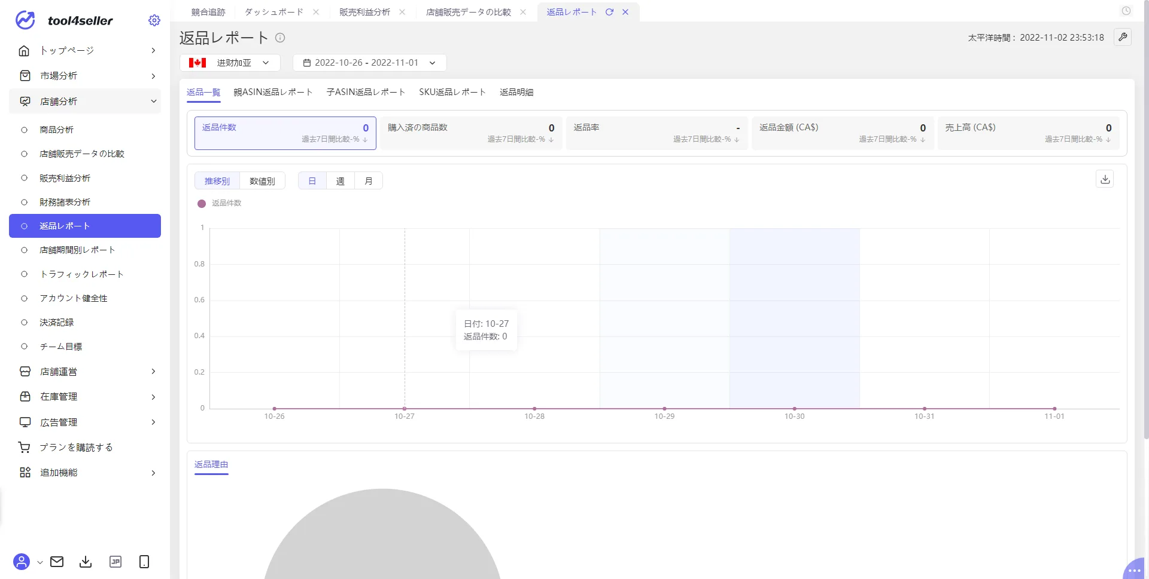Switch to SKU返品レポート tab
Viewport: 1149px width, 579px height.
pyautogui.click(x=452, y=92)
